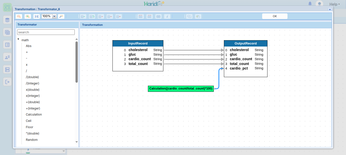The height and width of the screenshot is (155, 346).
Task: Click the OK button
Action: coord(275,16)
